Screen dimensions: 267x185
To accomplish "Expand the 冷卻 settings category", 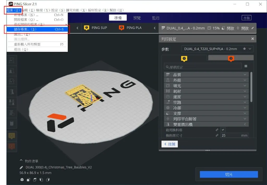I will [206, 108].
